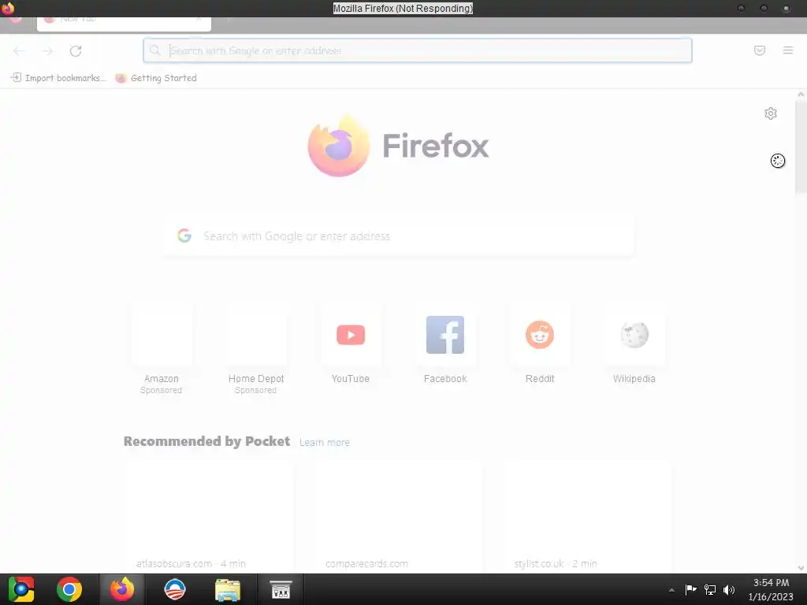
Task: Show hidden system tray icons
Action: point(671,590)
